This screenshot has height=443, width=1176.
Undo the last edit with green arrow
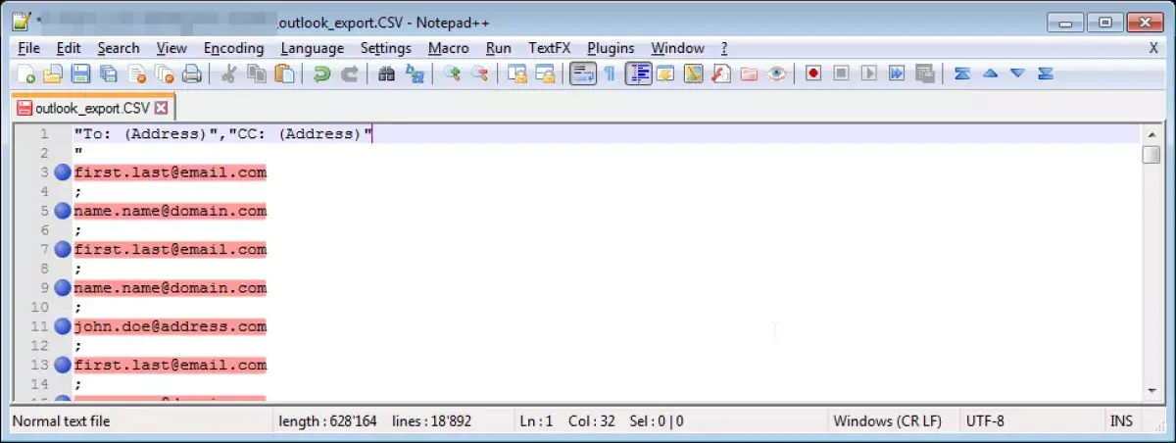[321, 74]
